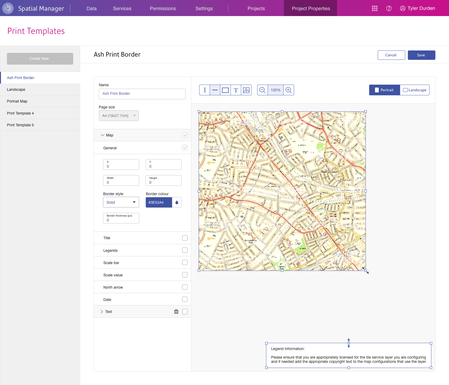Select Print Template 4
The image size is (449, 385).
click(x=40, y=113)
